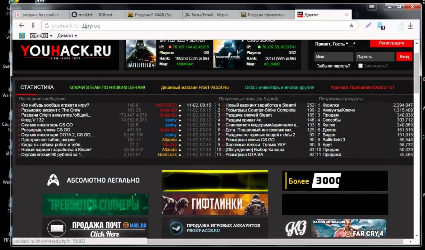This screenshot has width=425, height=250.
Task: Open Ключи Steam по низким ценам link
Action: point(107,87)
